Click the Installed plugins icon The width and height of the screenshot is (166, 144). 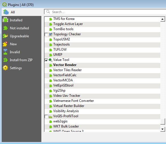(5, 20)
